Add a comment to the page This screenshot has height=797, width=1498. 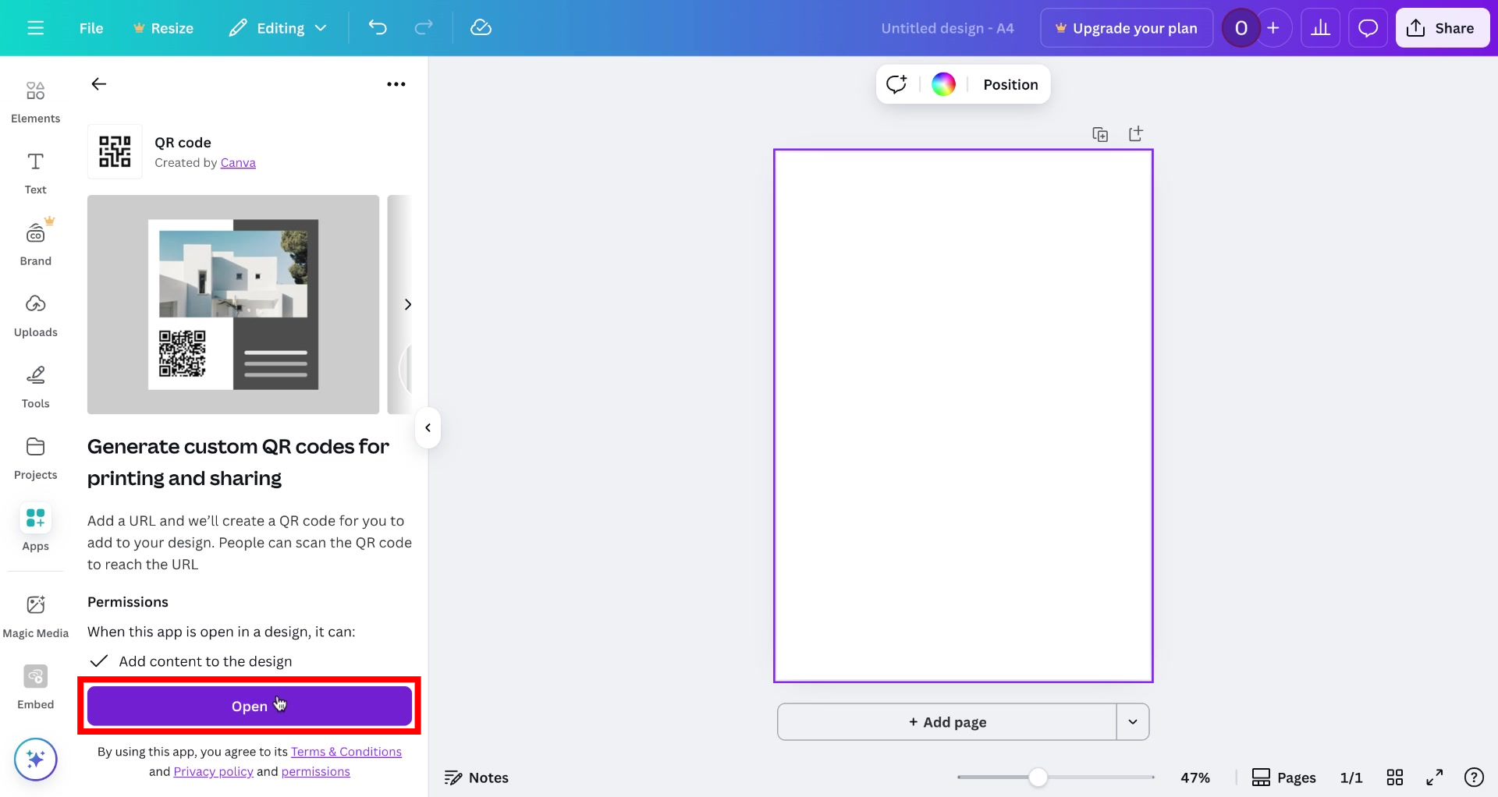tap(895, 83)
